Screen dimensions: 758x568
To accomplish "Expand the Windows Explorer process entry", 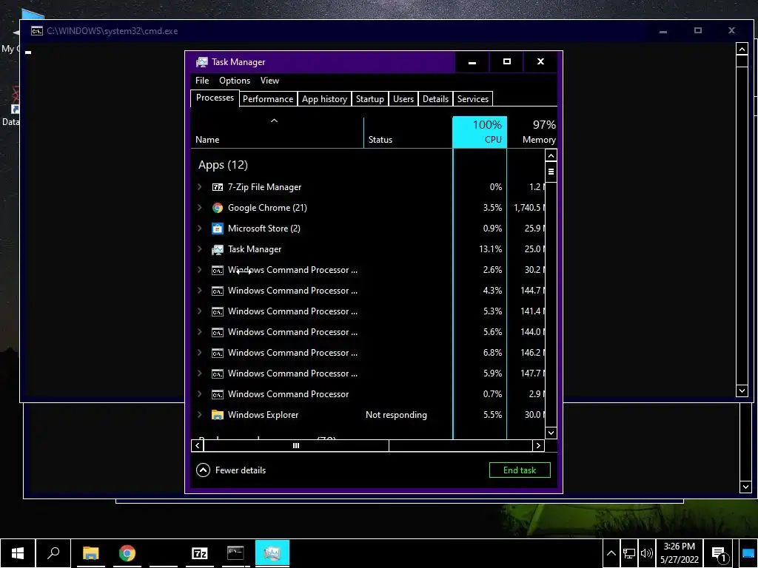I will coord(200,415).
